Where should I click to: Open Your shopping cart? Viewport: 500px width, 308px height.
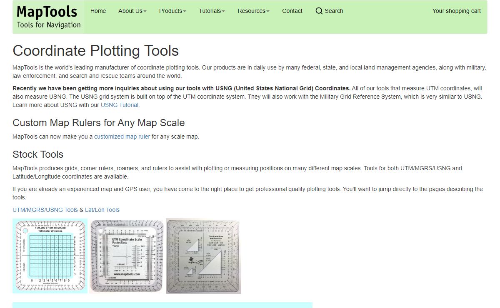(456, 11)
